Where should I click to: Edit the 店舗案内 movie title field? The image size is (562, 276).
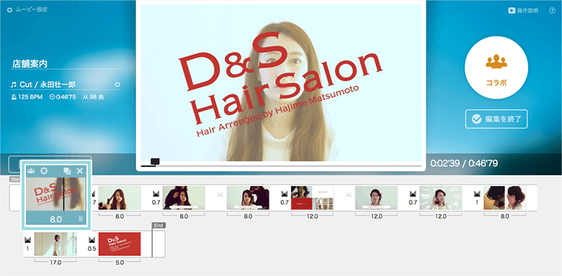coord(66,64)
